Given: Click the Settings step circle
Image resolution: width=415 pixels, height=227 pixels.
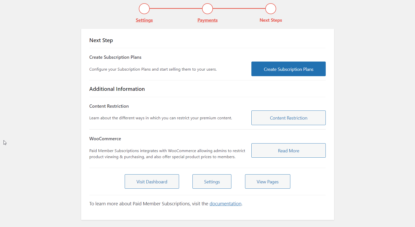Looking at the screenshot, I should tap(144, 8).
